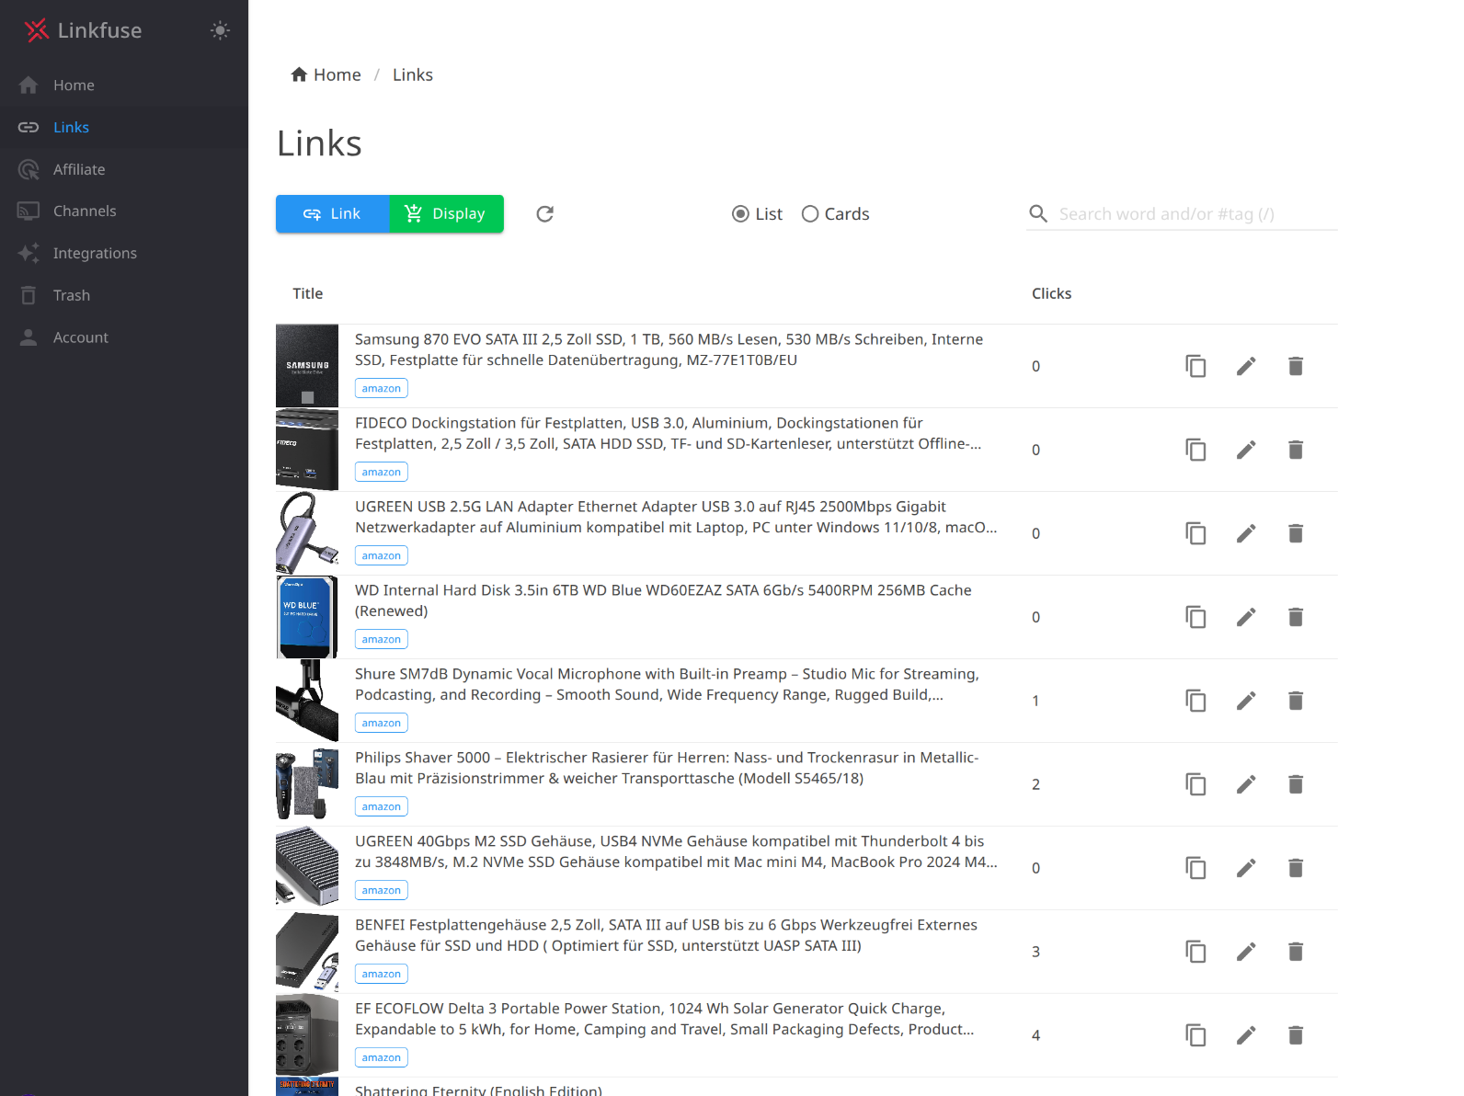1464x1096 pixels.
Task: Select the List view radio button
Action: point(740,214)
